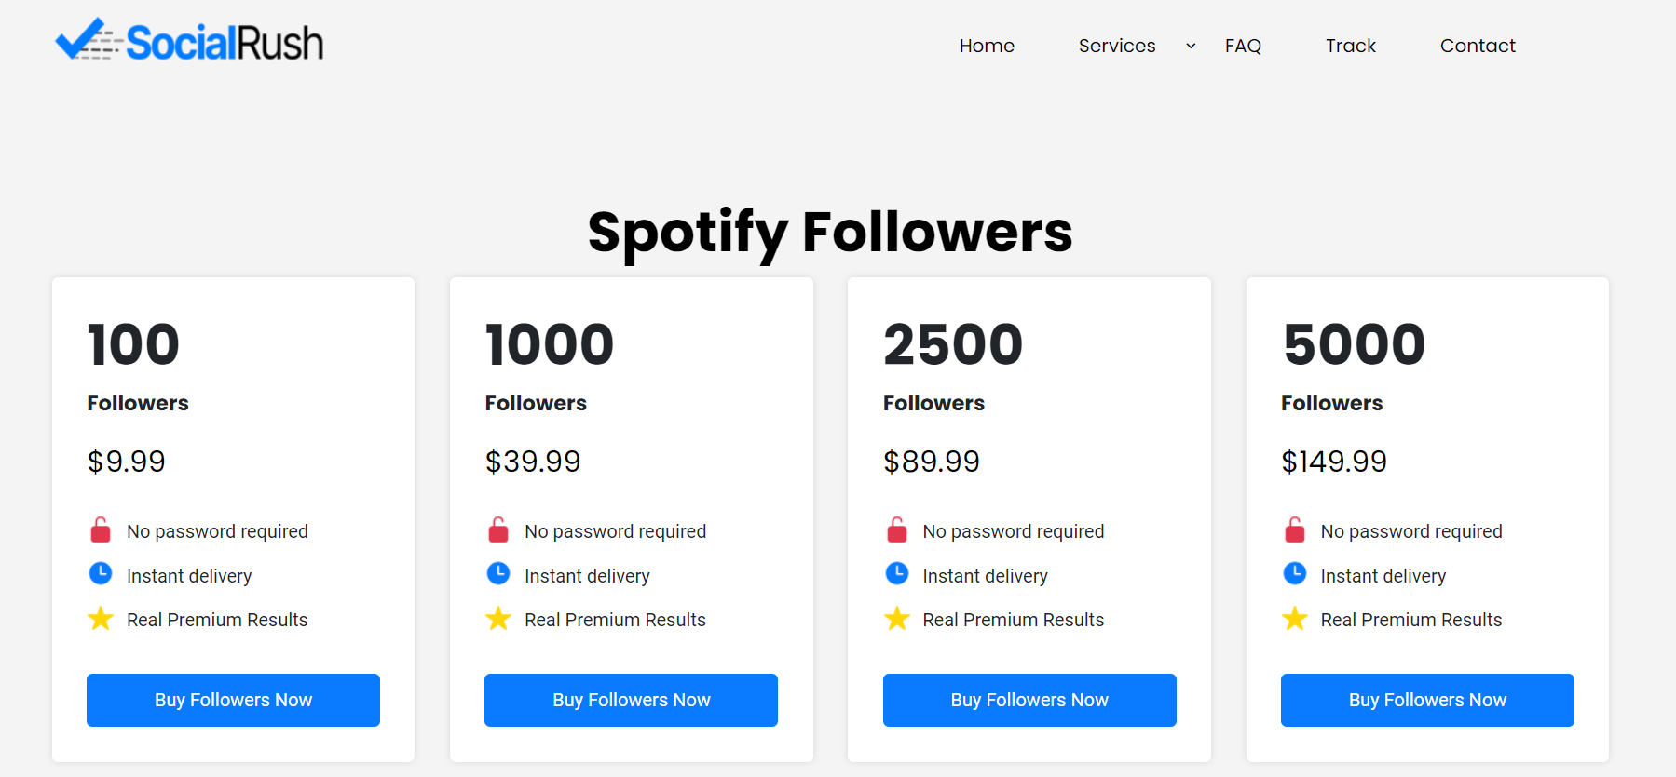Click the clock icon on 5000 Followers card
Screen dimensions: 1676x777
click(x=1294, y=574)
